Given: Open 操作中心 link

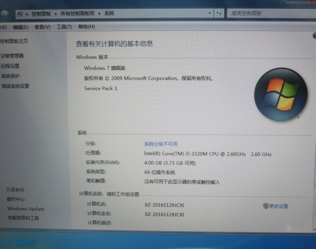Looking at the screenshot, I should click(16, 199).
